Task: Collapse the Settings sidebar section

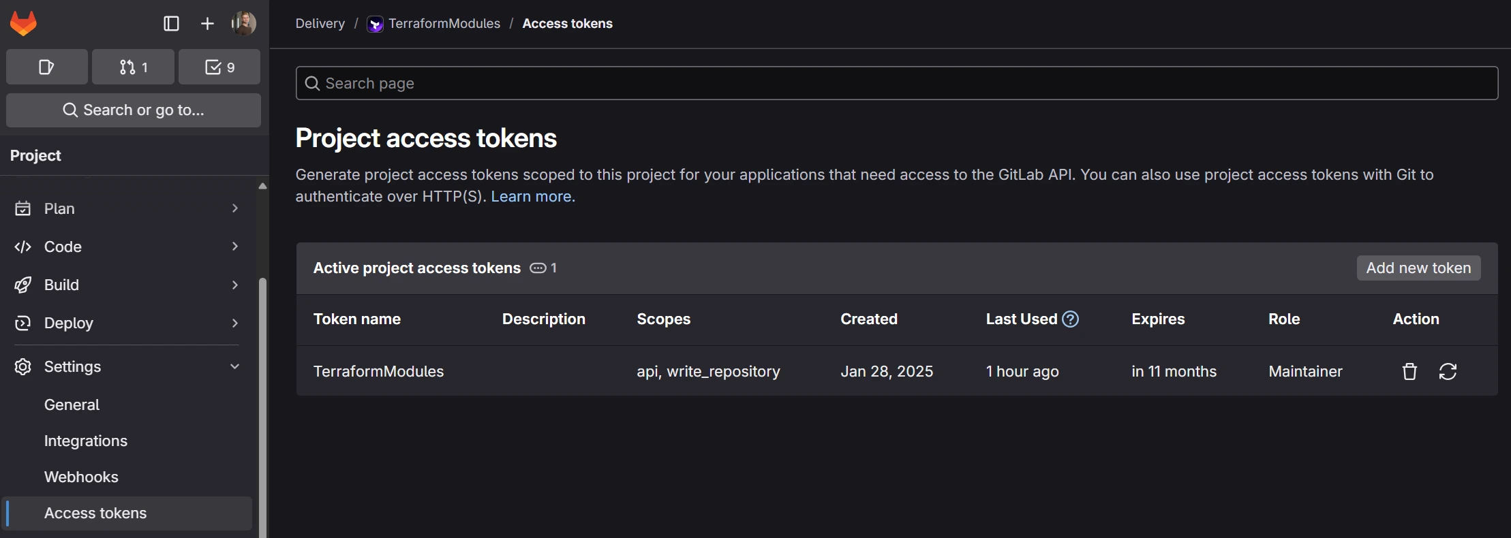Action: (x=127, y=366)
